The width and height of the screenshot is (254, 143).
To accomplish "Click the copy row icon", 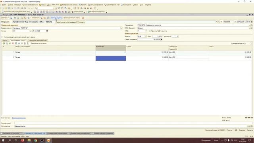I will click(x=7, y=43).
